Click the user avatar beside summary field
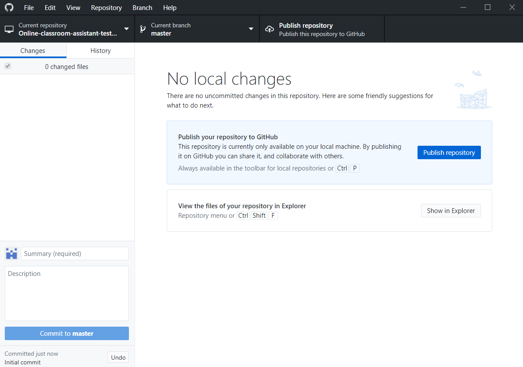The image size is (523, 367). pos(11,253)
